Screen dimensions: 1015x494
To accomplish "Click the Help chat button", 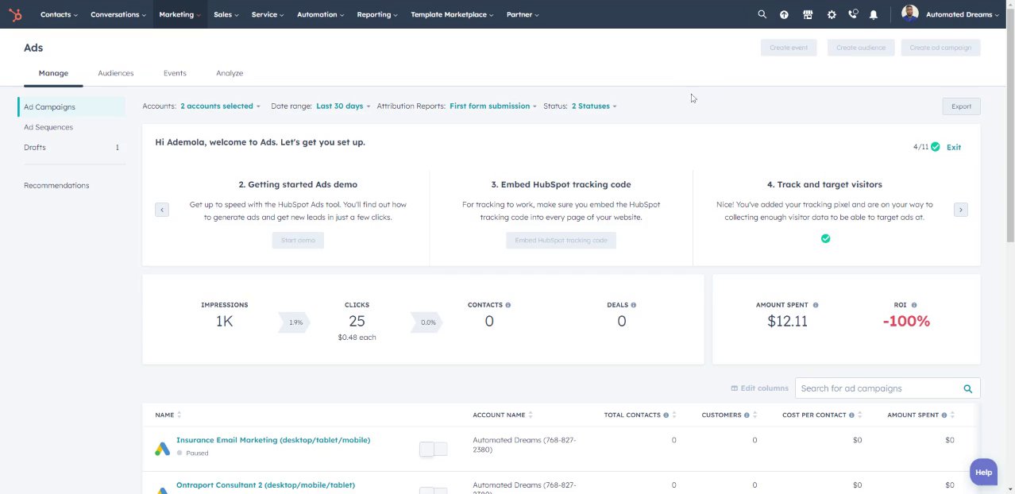I will [983, 472].
